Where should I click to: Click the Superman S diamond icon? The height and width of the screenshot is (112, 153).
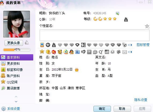point(113,45)
